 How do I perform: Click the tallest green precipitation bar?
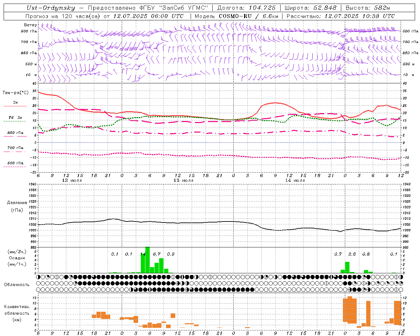pos(147,260)
